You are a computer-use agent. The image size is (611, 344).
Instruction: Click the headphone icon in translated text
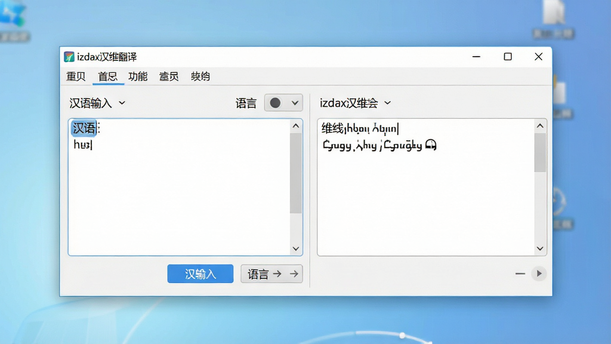coord(431,145)
